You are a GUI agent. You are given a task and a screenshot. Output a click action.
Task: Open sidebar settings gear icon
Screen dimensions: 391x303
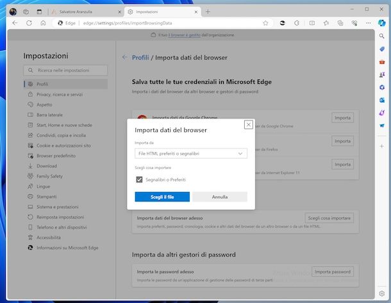(382, 293)
